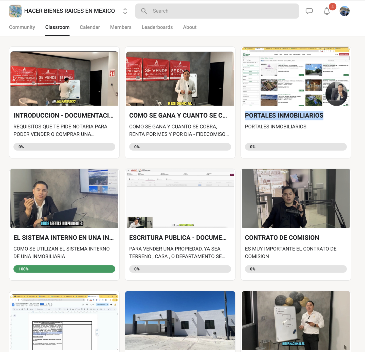
Task: Click the community logo image
Action: tap(15, 11)
